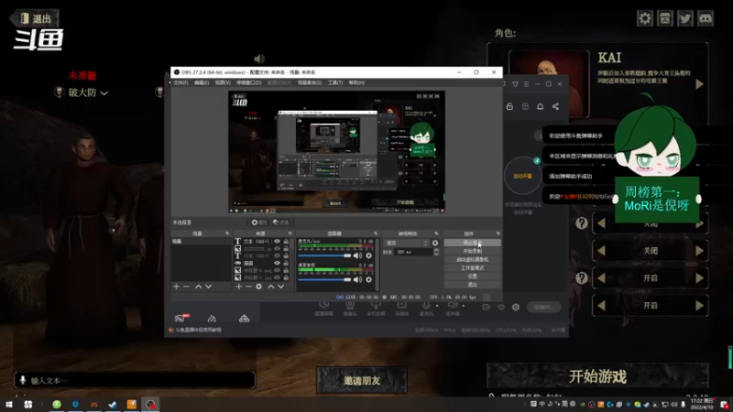Screen dimensions: 733x412
Task: Select the next character with the arrow beside KAI
Action: (699, 84)
